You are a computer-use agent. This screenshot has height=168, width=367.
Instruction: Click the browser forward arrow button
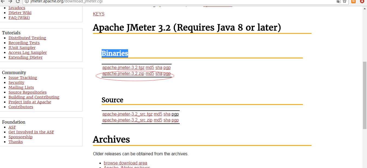(x=10, y=1)
